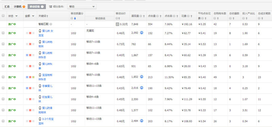Toggle the select-all checkbox in the header
Image resolution: width=272 pixels, height=127 pixels.
[3, 16]
